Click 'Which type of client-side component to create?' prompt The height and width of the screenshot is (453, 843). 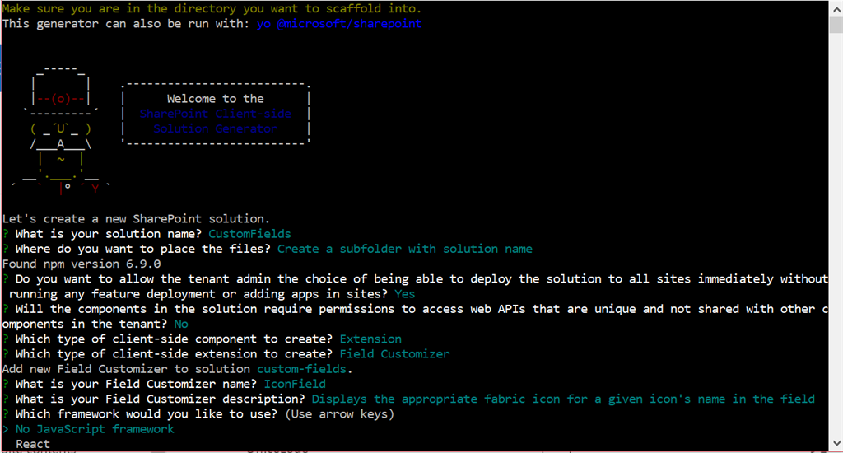(174, 339)
